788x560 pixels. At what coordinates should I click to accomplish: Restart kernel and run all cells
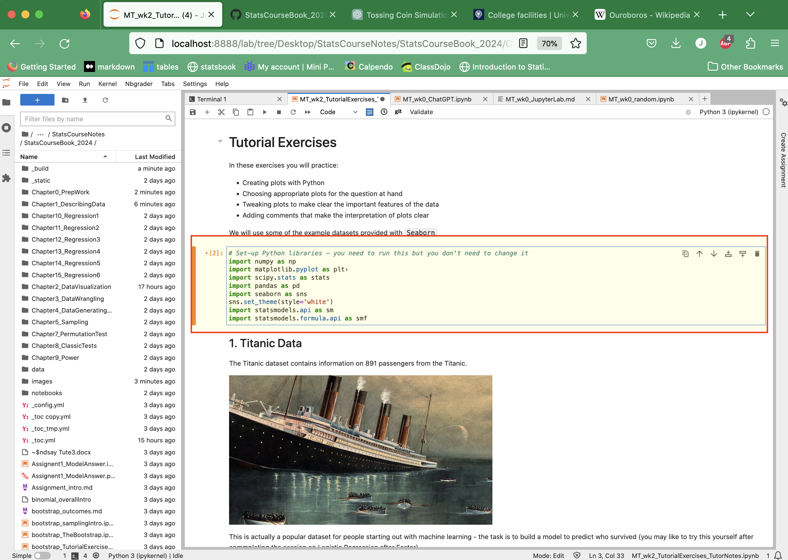(308, 112)
